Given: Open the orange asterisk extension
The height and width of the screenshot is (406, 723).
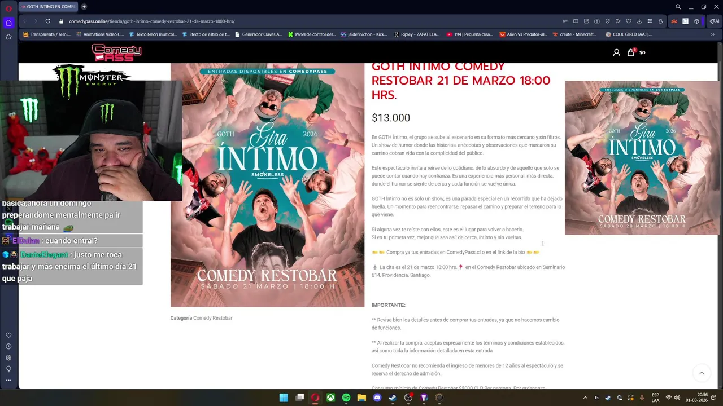Looking at the screenshot, I should click(674, 21).
